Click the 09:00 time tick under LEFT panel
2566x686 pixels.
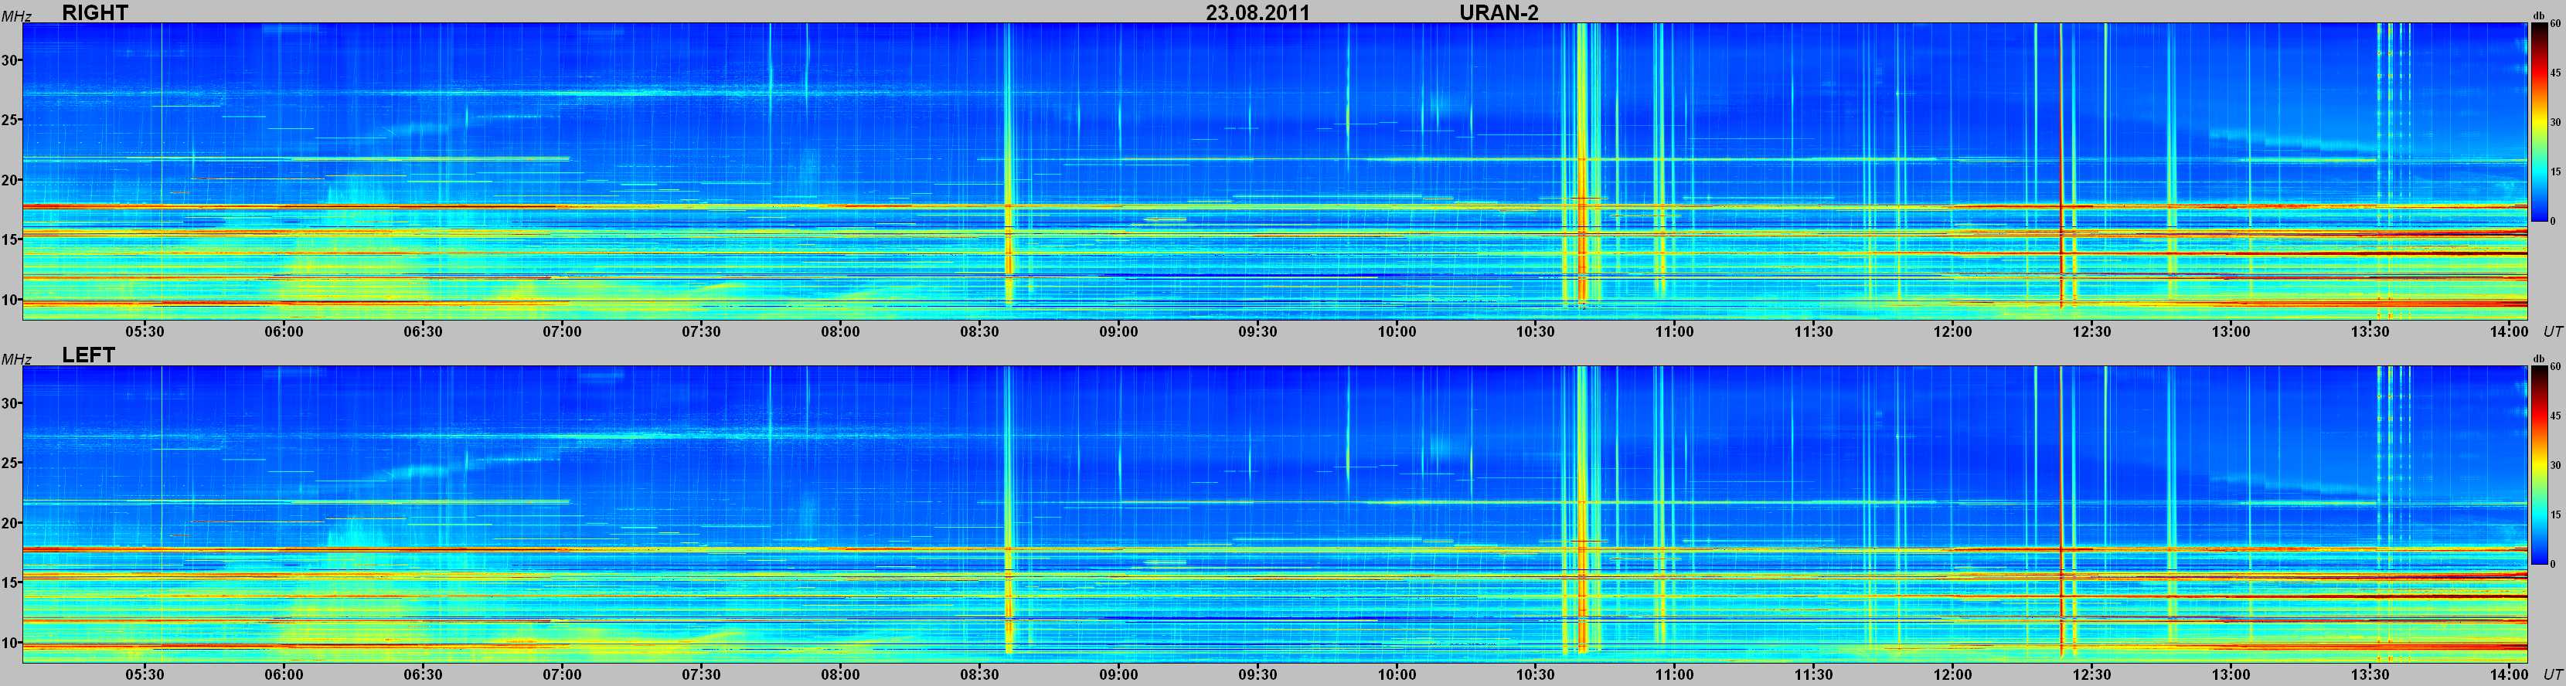[x=1118, y=675]
